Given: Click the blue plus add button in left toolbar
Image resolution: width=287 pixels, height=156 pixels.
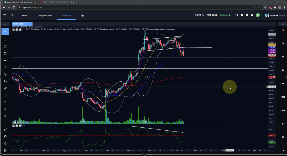Looking at the screenshot, I should tap(5, 31).
